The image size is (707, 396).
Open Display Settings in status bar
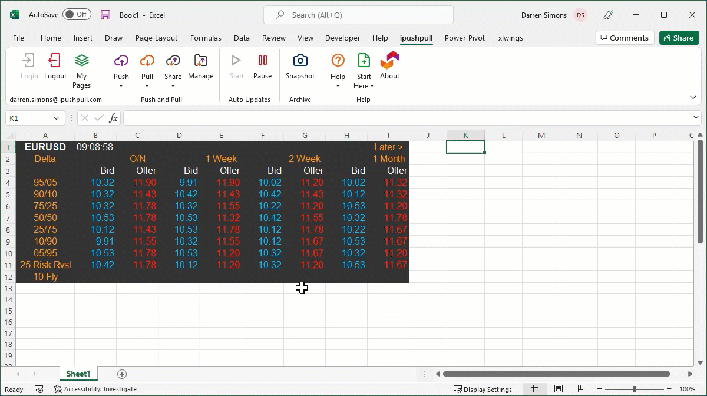pyautogui.click(x=483, y=389)
